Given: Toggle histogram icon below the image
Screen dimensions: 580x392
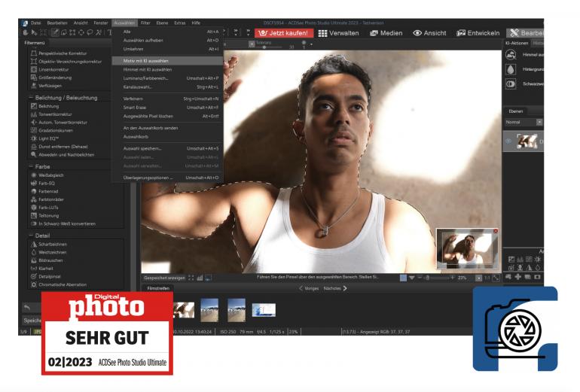Looking at the screenshot, I should coord(200,278).
